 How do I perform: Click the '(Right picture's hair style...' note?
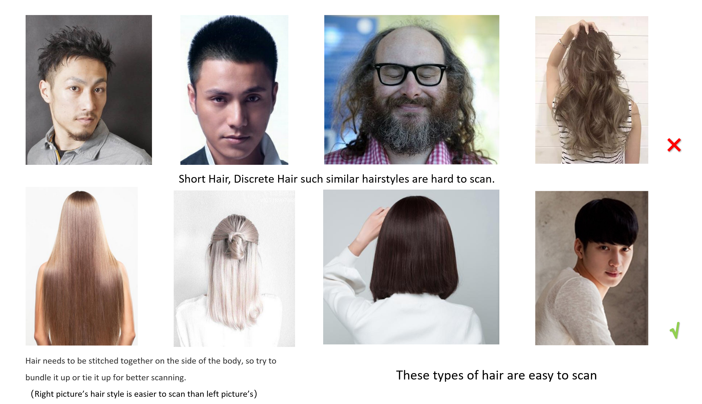tap(144, 394)
